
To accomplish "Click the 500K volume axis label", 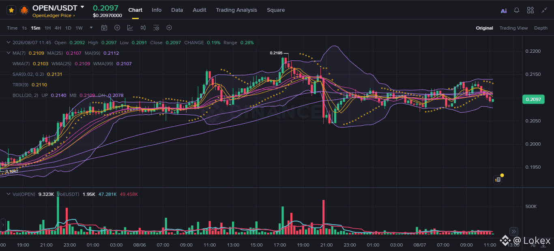I will tap(531, 206).
